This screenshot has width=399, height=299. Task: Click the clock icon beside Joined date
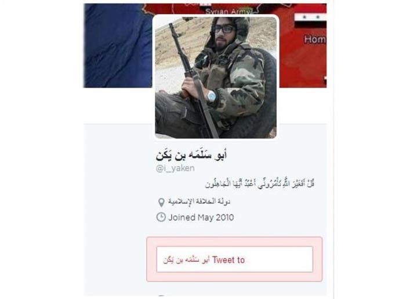161,217
